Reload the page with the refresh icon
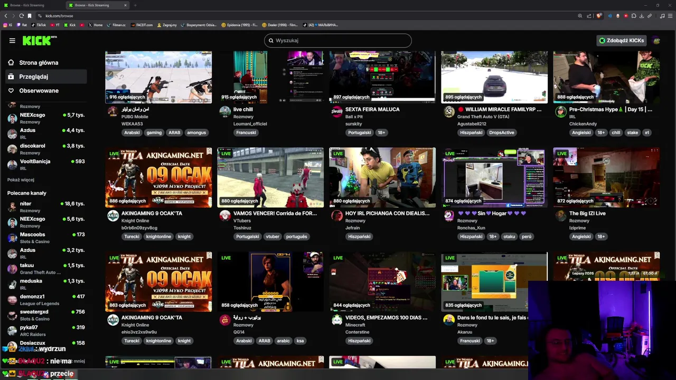The width and height of the screenshot is (676, 380). pyautogui.click(x=21, y=16)
